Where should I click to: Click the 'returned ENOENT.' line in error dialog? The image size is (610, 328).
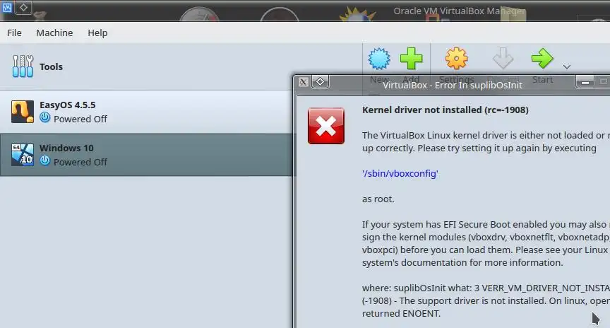click(x=401, y=313)
